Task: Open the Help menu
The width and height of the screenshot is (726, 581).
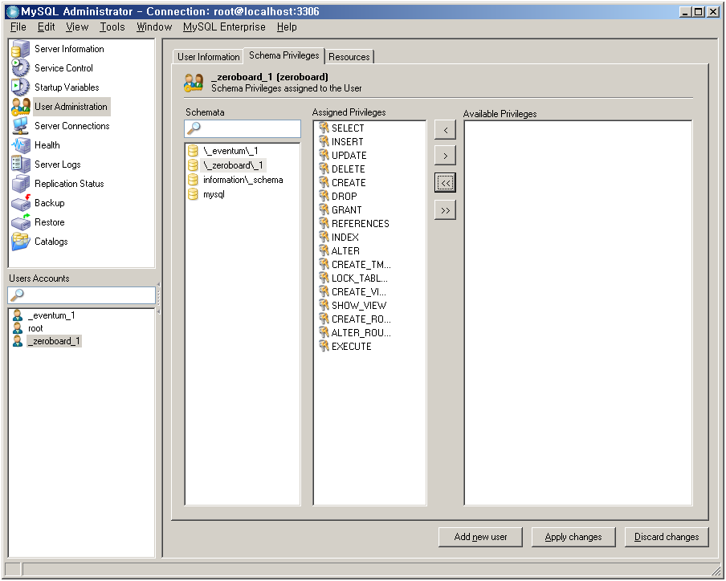Action: tap(287, 27)
